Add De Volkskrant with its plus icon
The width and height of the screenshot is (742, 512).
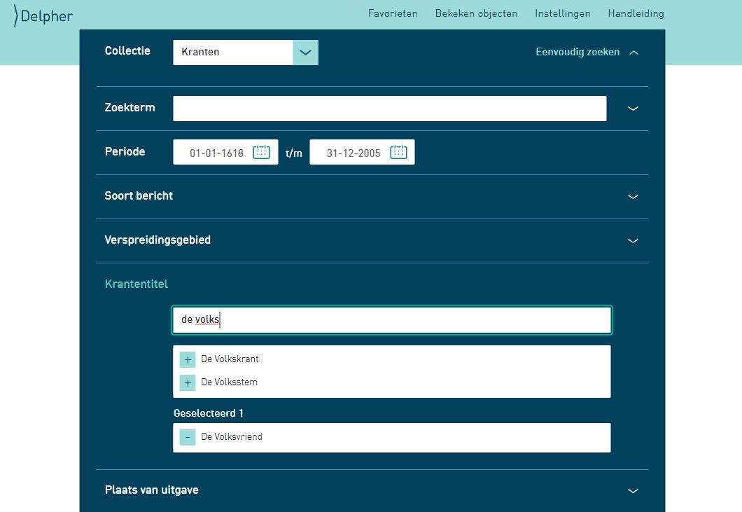tap(188, 359)
